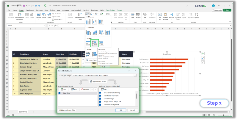Expand the formula bar chevron

pos(231,26)
